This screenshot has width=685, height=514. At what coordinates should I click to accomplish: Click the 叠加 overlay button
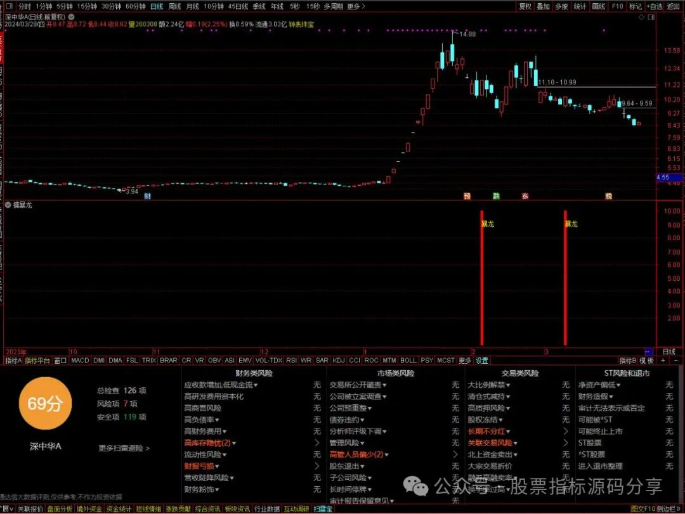544,6
